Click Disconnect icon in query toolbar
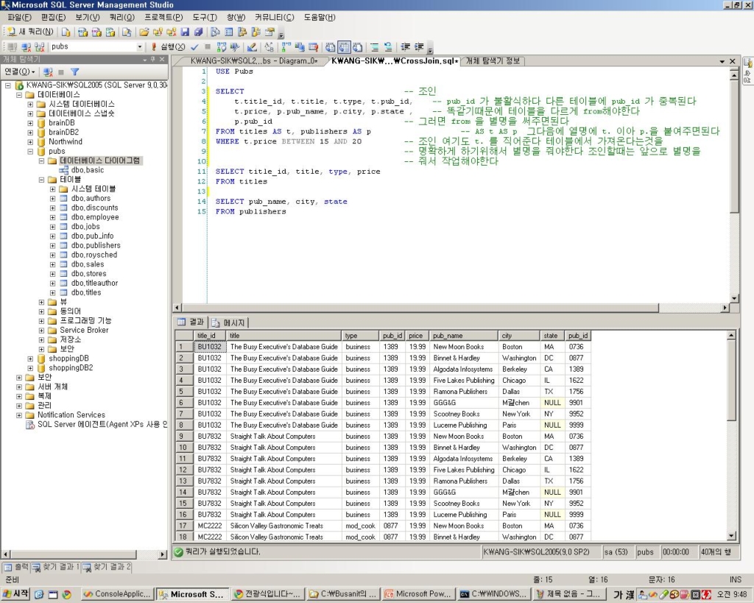Image resolution: width=754 pixels, height=603 pixels. pos(26,46)
